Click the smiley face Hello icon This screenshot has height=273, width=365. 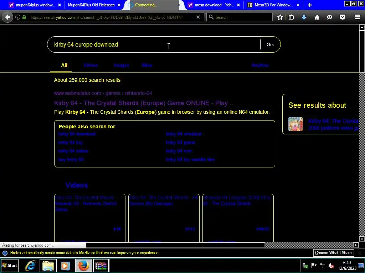tap(330, 17)
